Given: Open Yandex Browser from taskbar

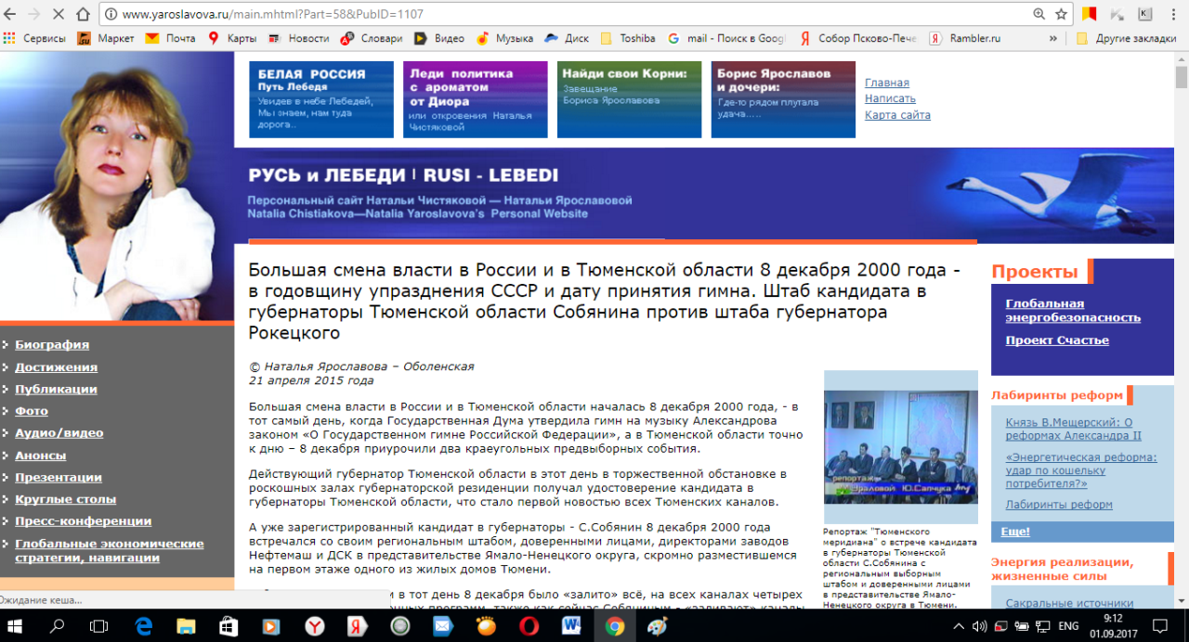Looking at the screenshot, I should coord(315,626).
